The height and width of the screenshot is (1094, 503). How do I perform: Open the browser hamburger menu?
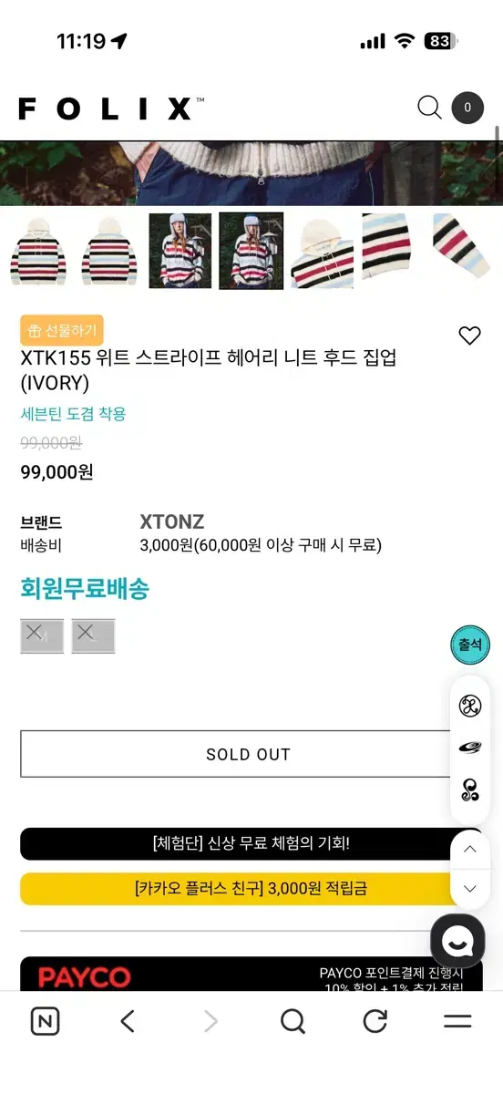click(x=457, y=1021)
